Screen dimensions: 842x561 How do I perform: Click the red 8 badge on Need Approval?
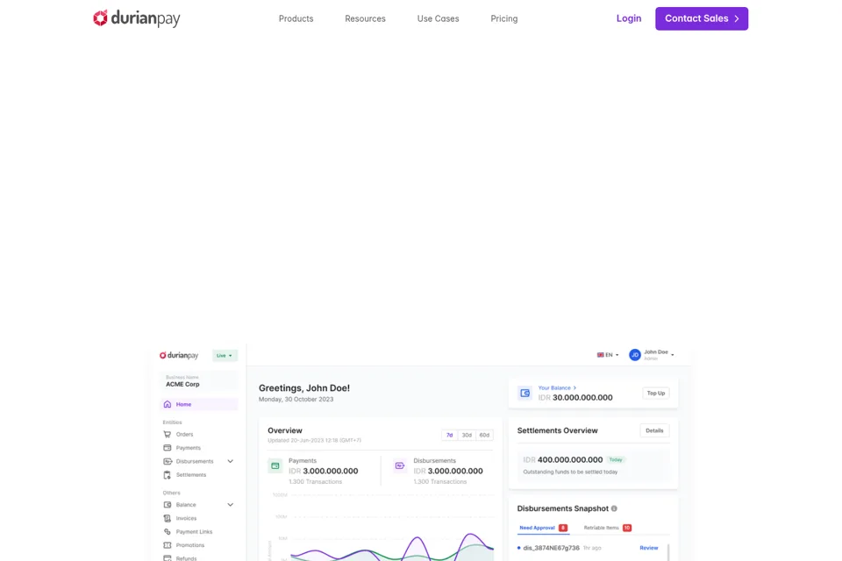coord(563,528)
